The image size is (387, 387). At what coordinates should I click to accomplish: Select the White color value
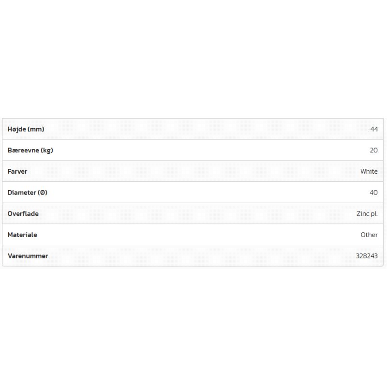pos(369,171)
